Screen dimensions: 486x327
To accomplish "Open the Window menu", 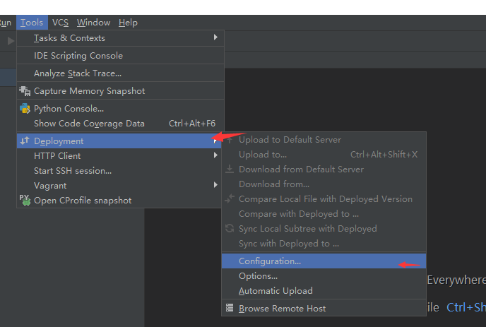I will click(94, 23).
